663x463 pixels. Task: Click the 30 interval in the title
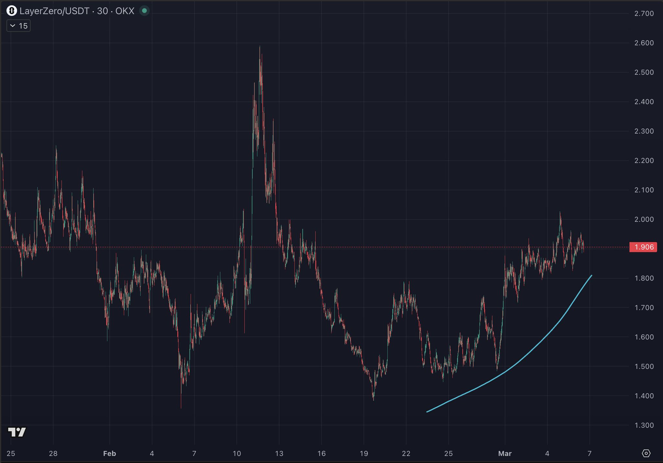click(102, 11)
